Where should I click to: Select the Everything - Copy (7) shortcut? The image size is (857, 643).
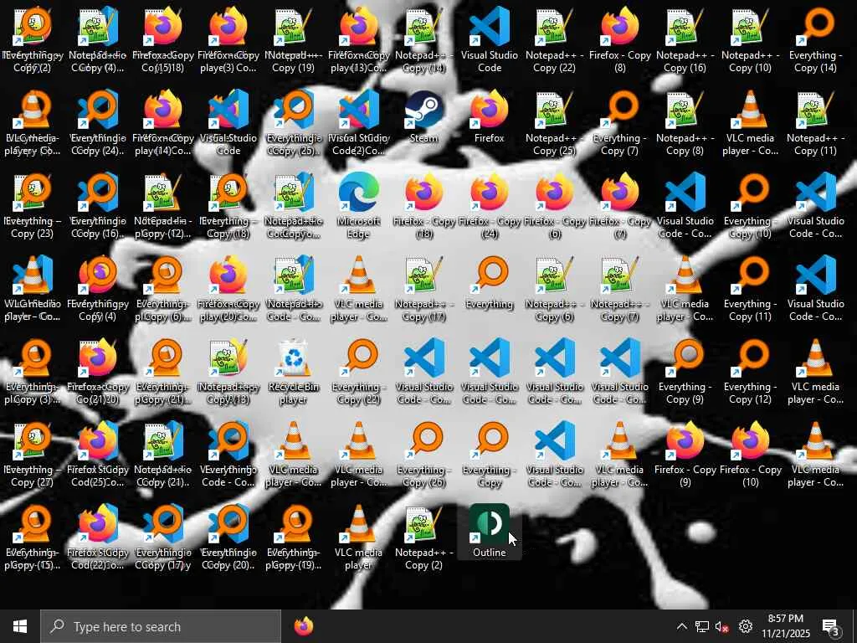[620, 124]
